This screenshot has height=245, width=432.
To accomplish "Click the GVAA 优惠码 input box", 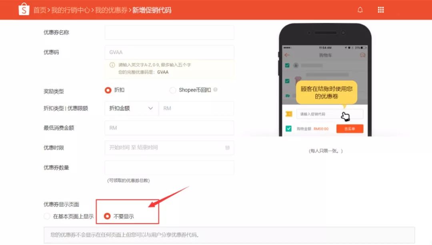I will click(169, 52).
